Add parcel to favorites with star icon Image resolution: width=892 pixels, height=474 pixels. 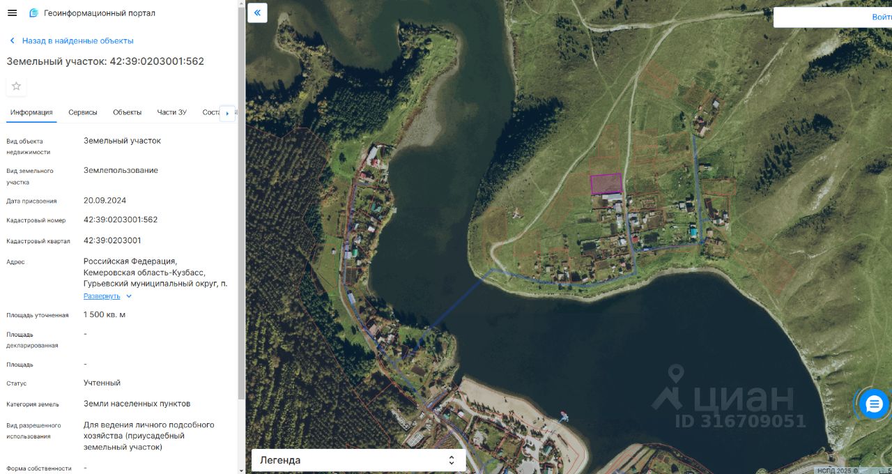(17, 86)
